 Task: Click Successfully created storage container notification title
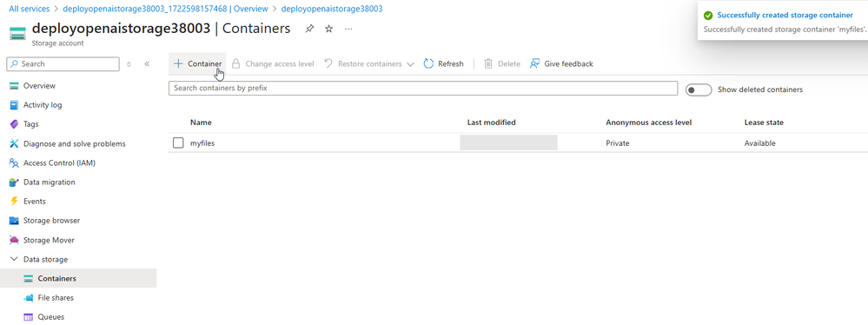pos(785,16)
